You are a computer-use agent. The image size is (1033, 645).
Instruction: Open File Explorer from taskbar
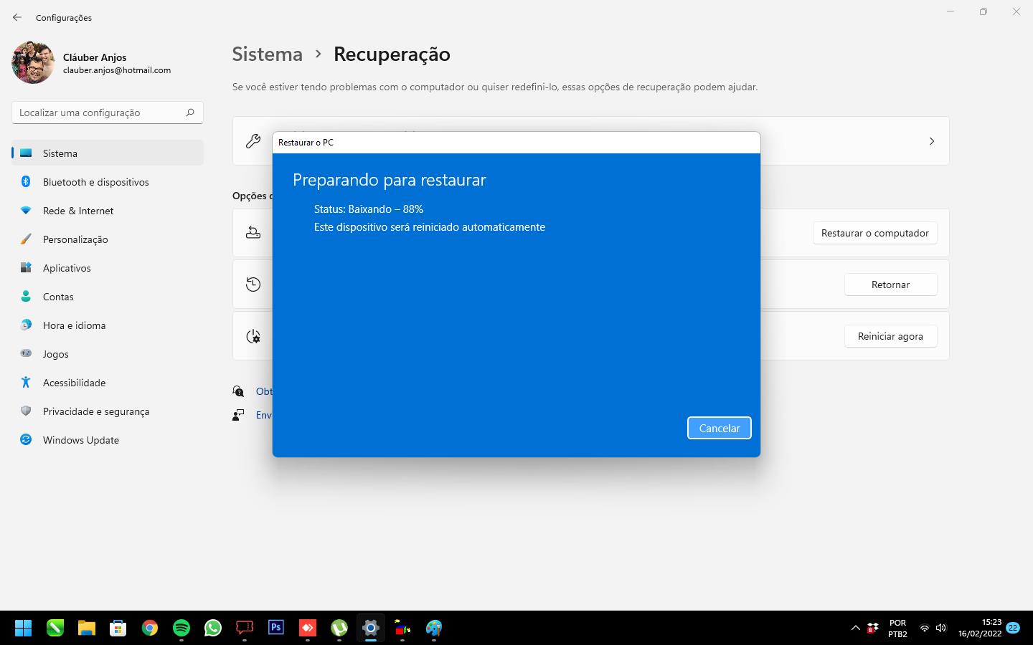coord(87,628)
